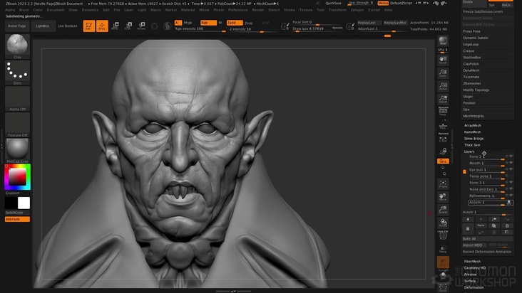Activate the Edit mode button
The height and width of the screenshot is (293, 522).
[x=89, y=26]
